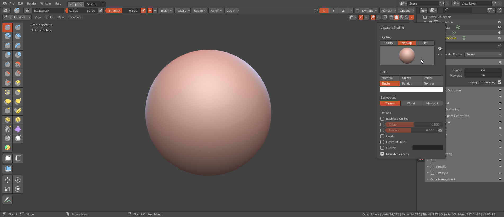Select the Annotate tool
504x217 pixels.
point(7,200)
